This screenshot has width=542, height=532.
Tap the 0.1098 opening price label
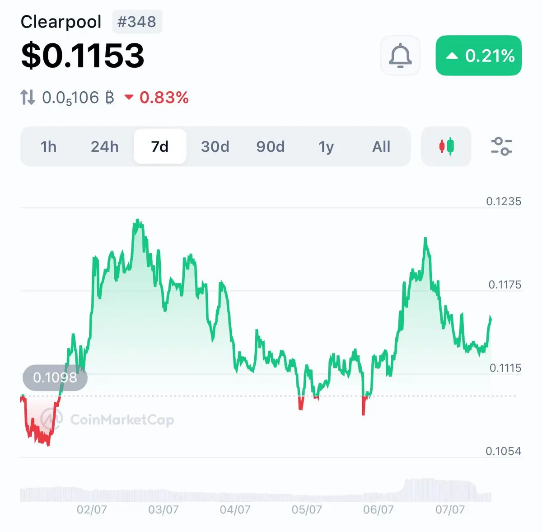55,377
